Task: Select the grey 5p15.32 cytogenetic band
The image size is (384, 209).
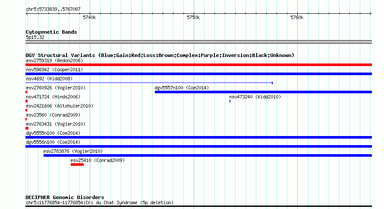Action: (x=198, y=42)
